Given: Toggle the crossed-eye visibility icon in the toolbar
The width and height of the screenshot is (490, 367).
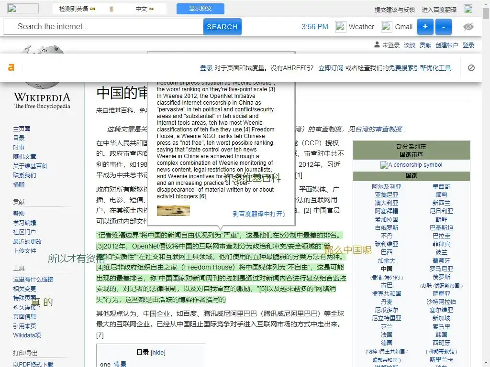Looking at the screenshot, I should click(468, 27).
